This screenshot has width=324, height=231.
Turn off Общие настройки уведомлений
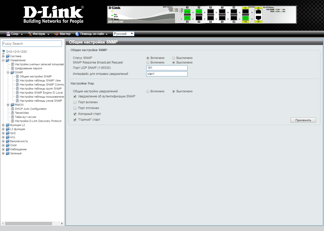pyautogui.click(x=174, y=91)
